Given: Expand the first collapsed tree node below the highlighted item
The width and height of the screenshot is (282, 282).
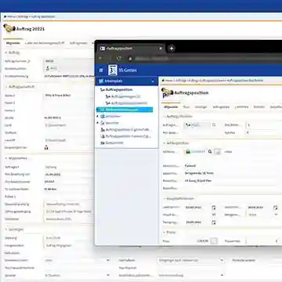Looking at the screenshot, I should click(98, 116).
